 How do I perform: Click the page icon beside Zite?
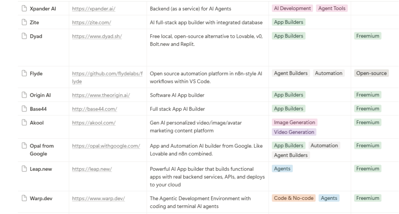(x=24, y=22)
